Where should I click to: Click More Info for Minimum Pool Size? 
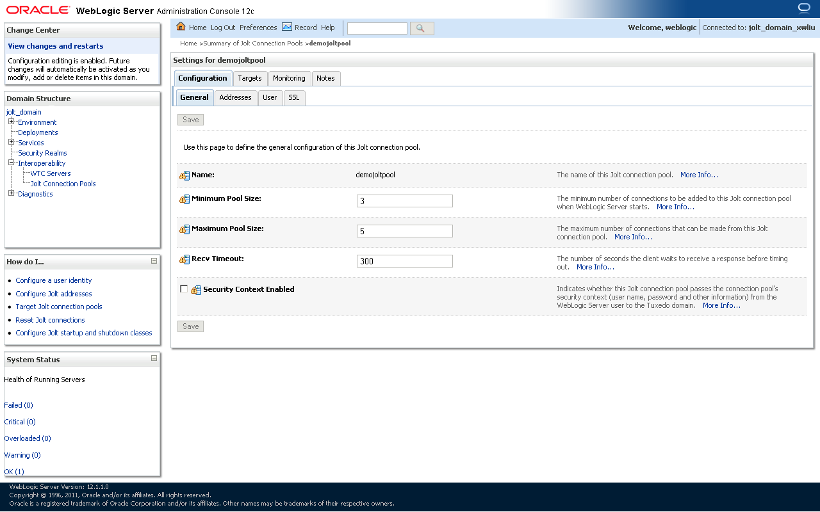click(x=675, y=207)
